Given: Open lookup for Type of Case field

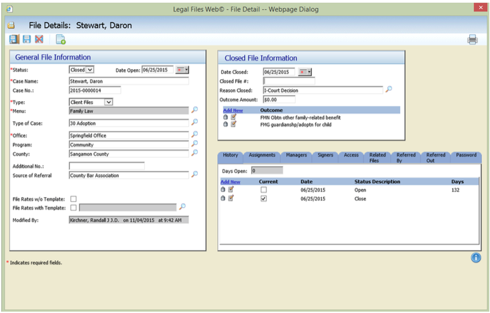Looking at the screenshot, I should click(194, 122).
